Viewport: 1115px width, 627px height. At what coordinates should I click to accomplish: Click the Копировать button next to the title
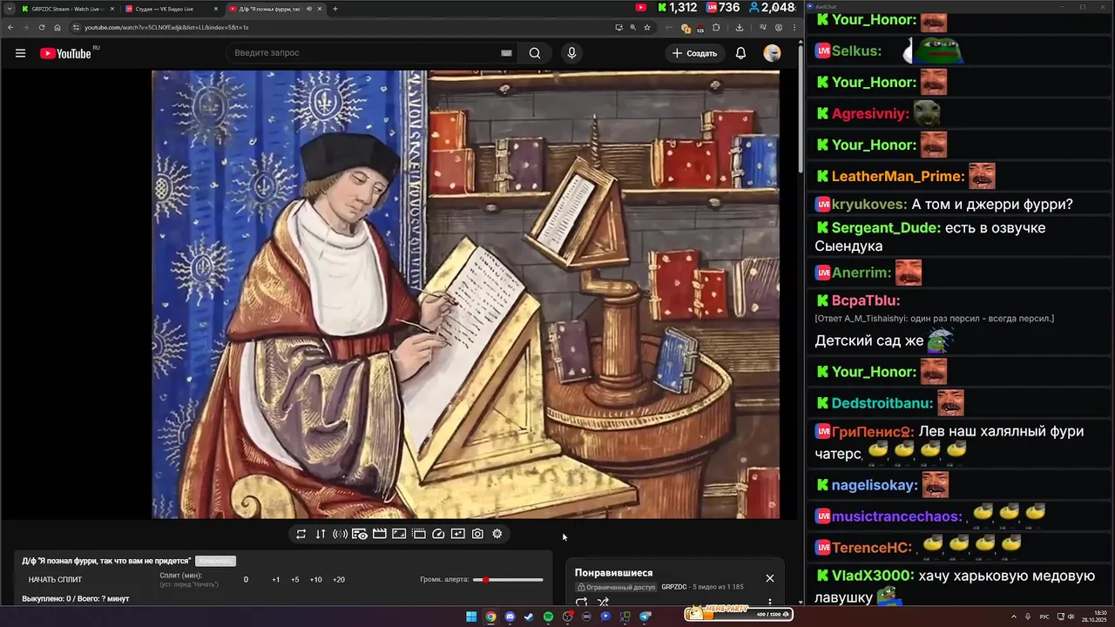point(215,561)
